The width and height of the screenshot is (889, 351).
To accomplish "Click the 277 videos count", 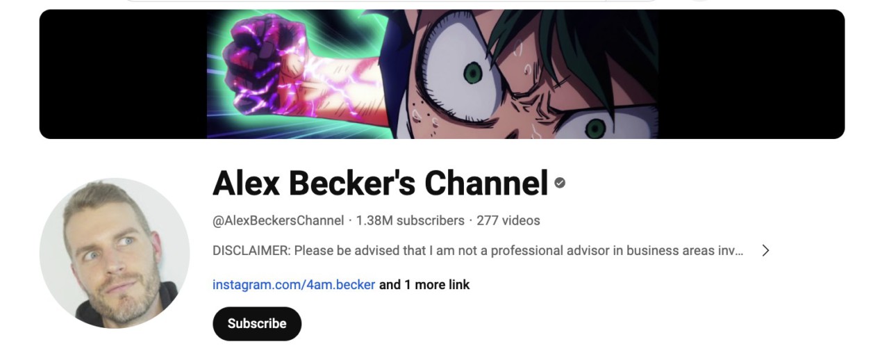I will pos(508,220).
